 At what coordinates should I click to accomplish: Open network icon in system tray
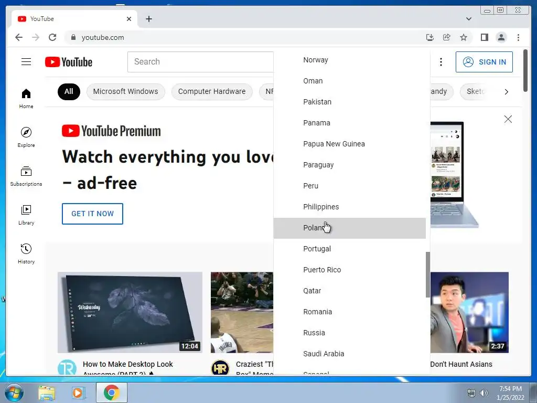point(471,393)
